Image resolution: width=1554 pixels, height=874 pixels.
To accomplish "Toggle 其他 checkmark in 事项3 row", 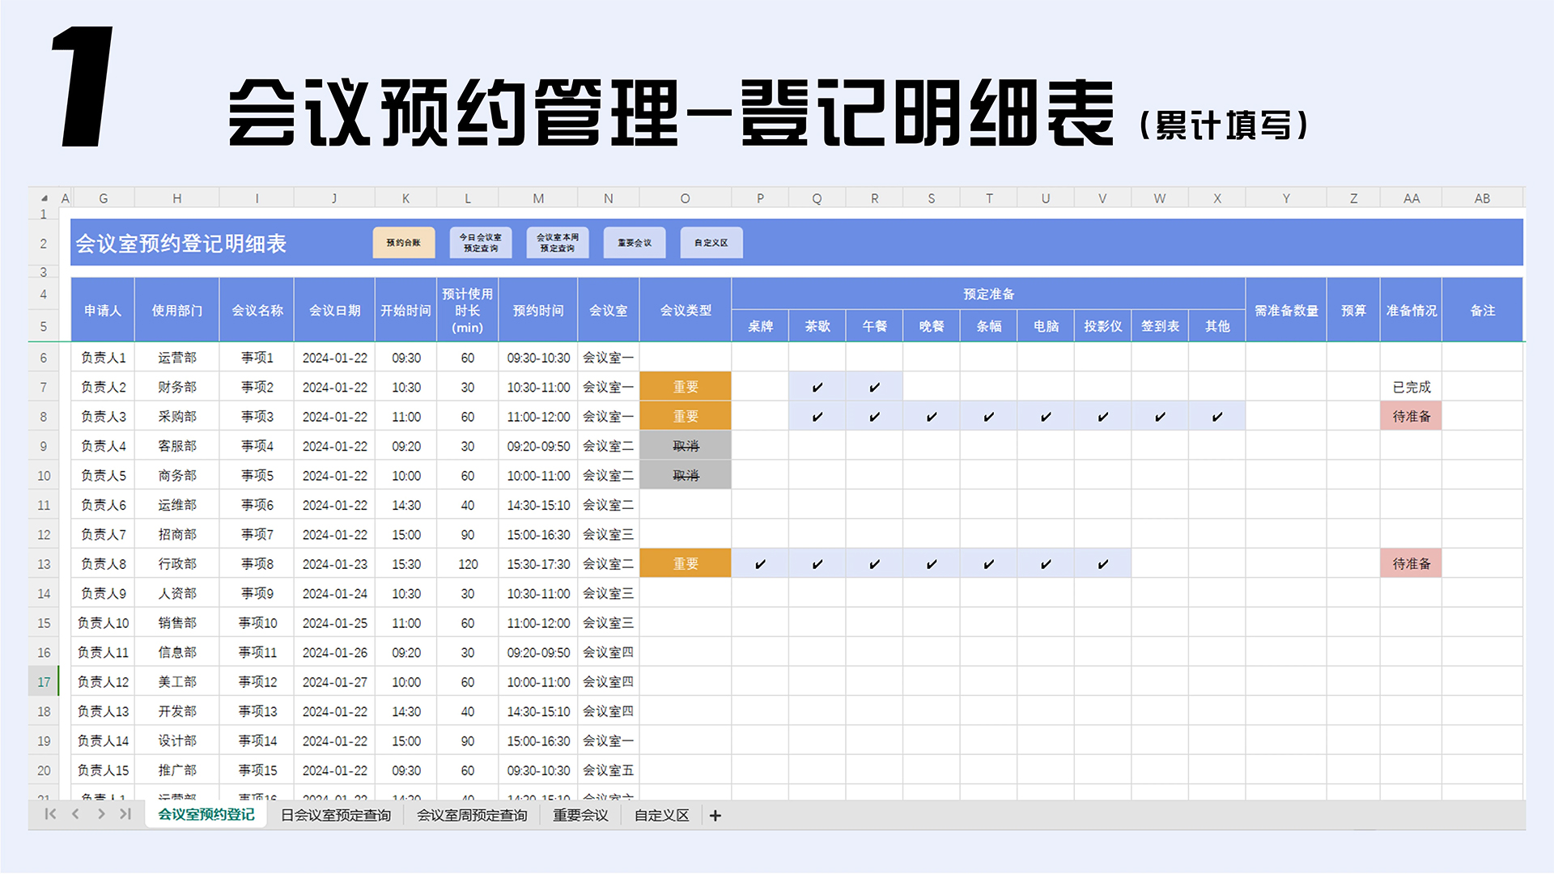I will (1216, 417).
